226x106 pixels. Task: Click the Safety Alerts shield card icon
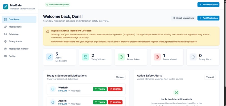click(x=193, y=57)
